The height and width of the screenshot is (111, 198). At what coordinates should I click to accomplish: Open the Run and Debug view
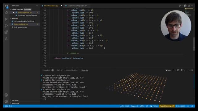click(6, 26)
